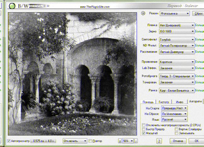Open the Рамка dropdown for frame style
Viewport: 204px width, 147px height.
(177, 90)
